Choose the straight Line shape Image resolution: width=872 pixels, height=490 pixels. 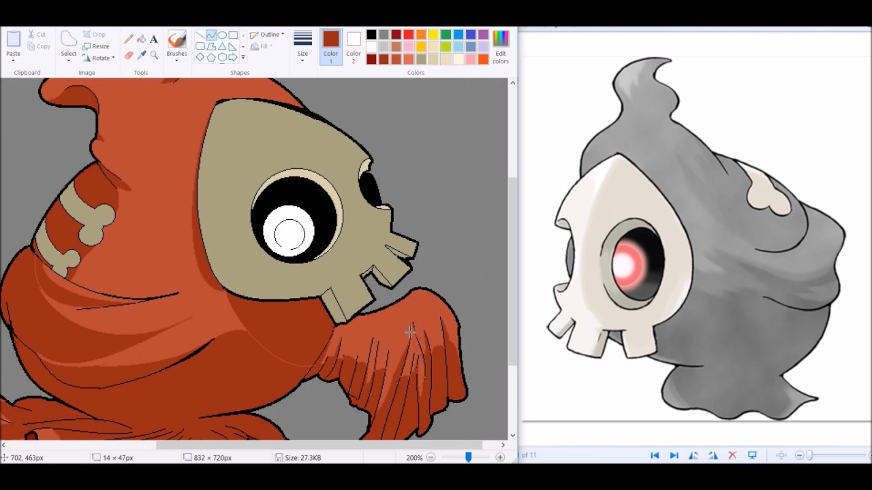200,35
